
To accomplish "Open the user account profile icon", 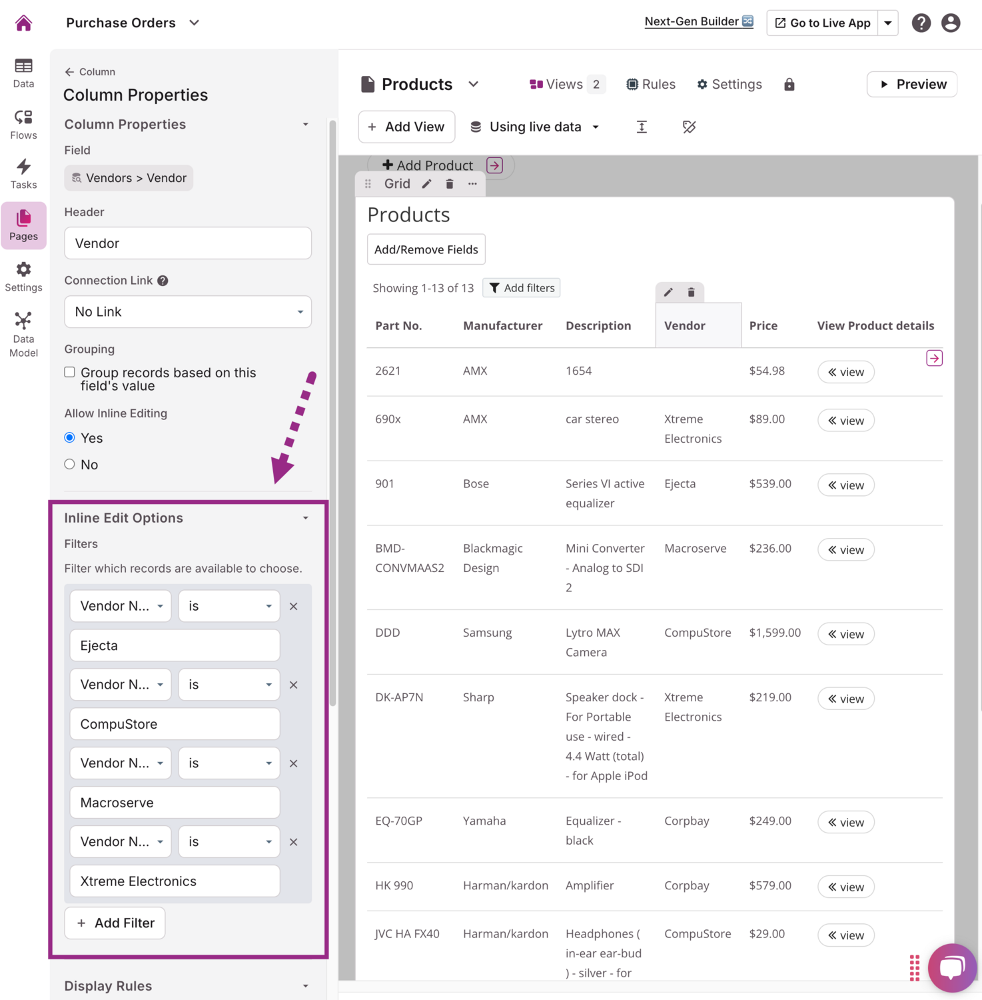I will tap(951, 23).
